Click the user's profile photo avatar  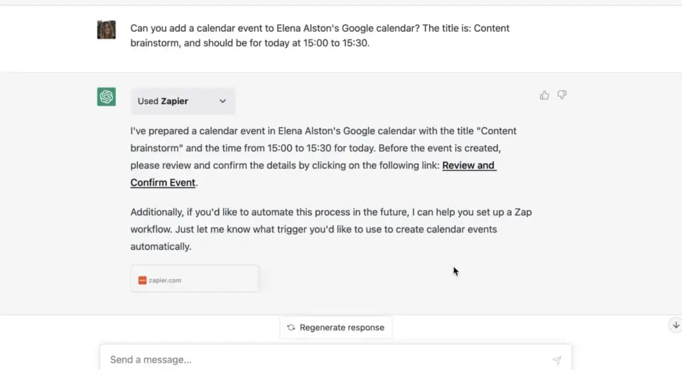(x=107, y=29)
